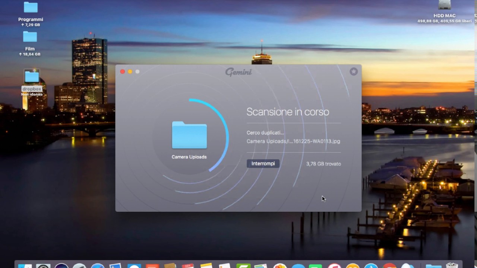Minimize Gemini with the yellow button
Image resolution: width=477 pixels, height=268 pixels.
coord(130,71)
